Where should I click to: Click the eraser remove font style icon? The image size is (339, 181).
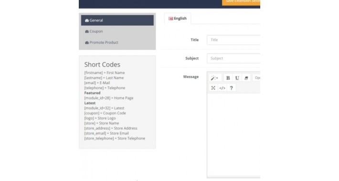[x=246, y=78]
